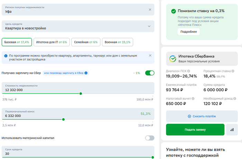
Task: Dismiss the blue program info notice
Action: [150, 55]
